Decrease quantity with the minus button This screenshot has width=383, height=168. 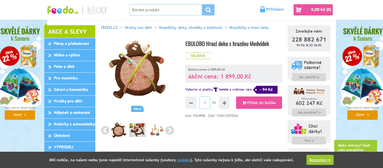pyautogui.click(x=191, y=103)
